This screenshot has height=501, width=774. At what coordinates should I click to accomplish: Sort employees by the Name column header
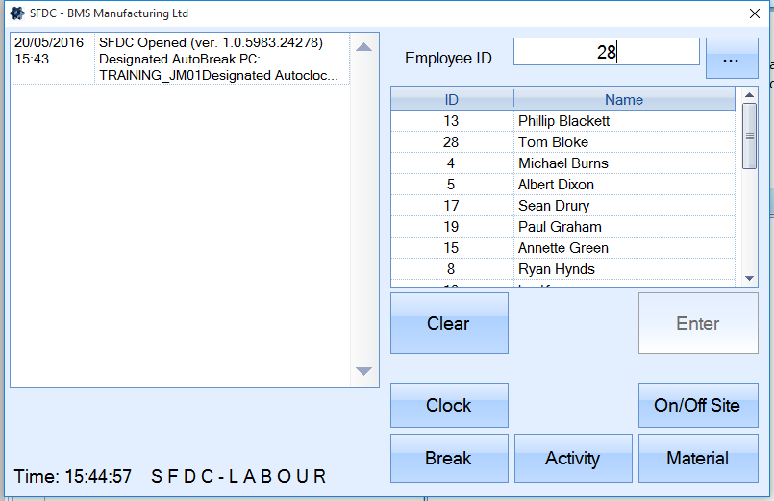pos(623,99)
